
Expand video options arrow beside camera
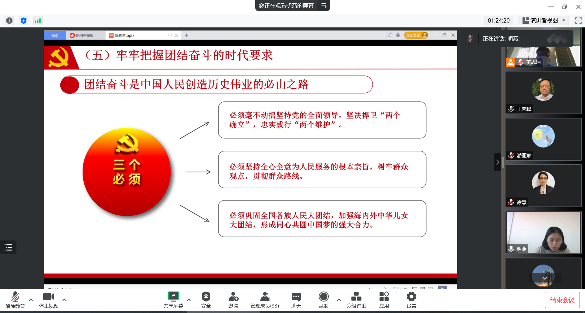(x=64, y=300)
